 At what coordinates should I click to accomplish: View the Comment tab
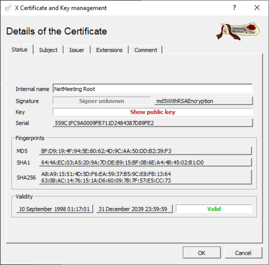point(146,50)
